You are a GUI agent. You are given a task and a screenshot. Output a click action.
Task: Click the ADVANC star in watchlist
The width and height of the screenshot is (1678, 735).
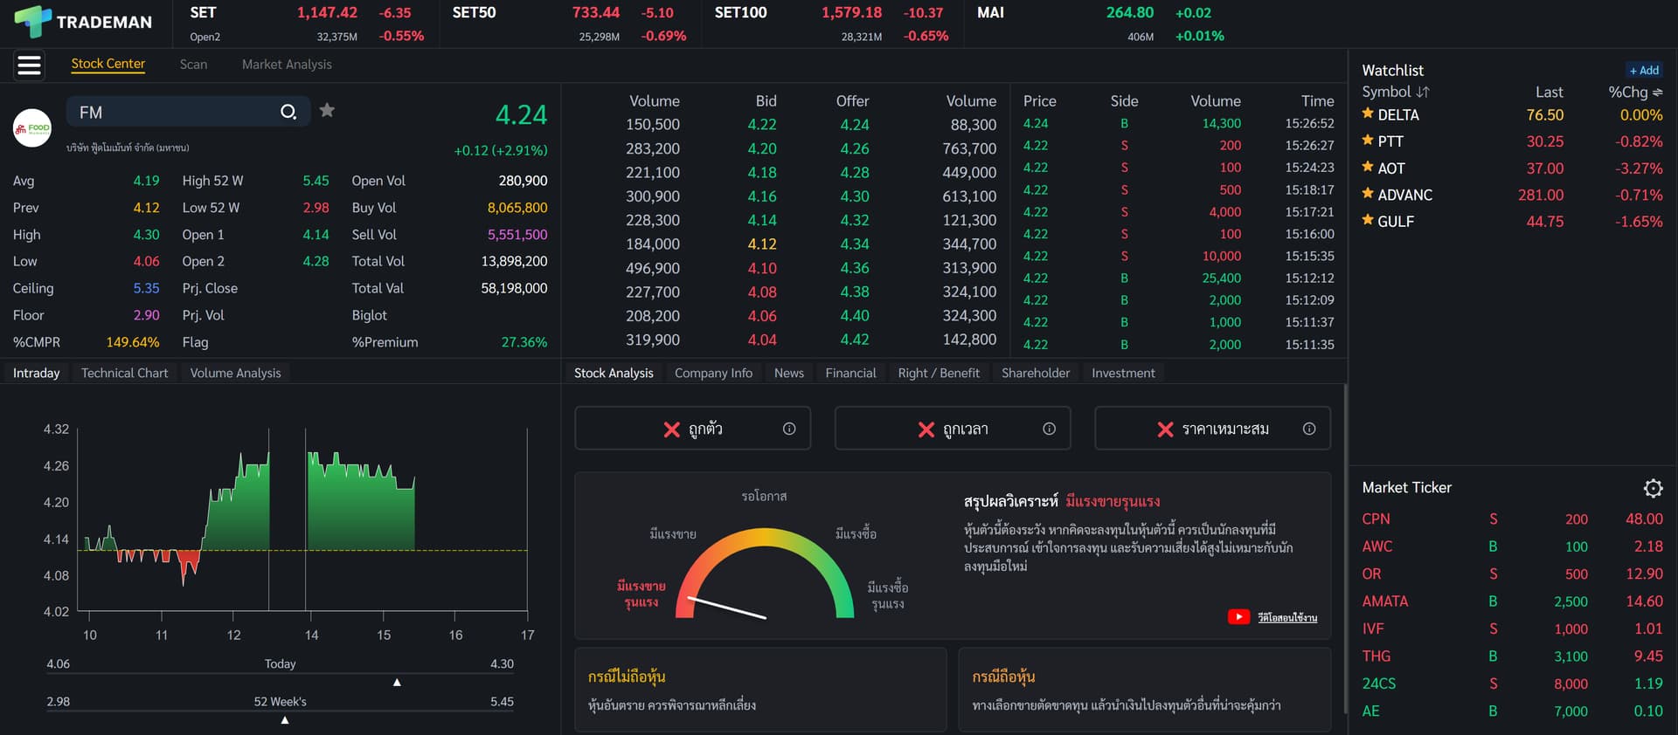coord(1369,194)
